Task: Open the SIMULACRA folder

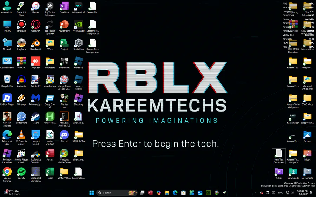Action: coord(78,136)
